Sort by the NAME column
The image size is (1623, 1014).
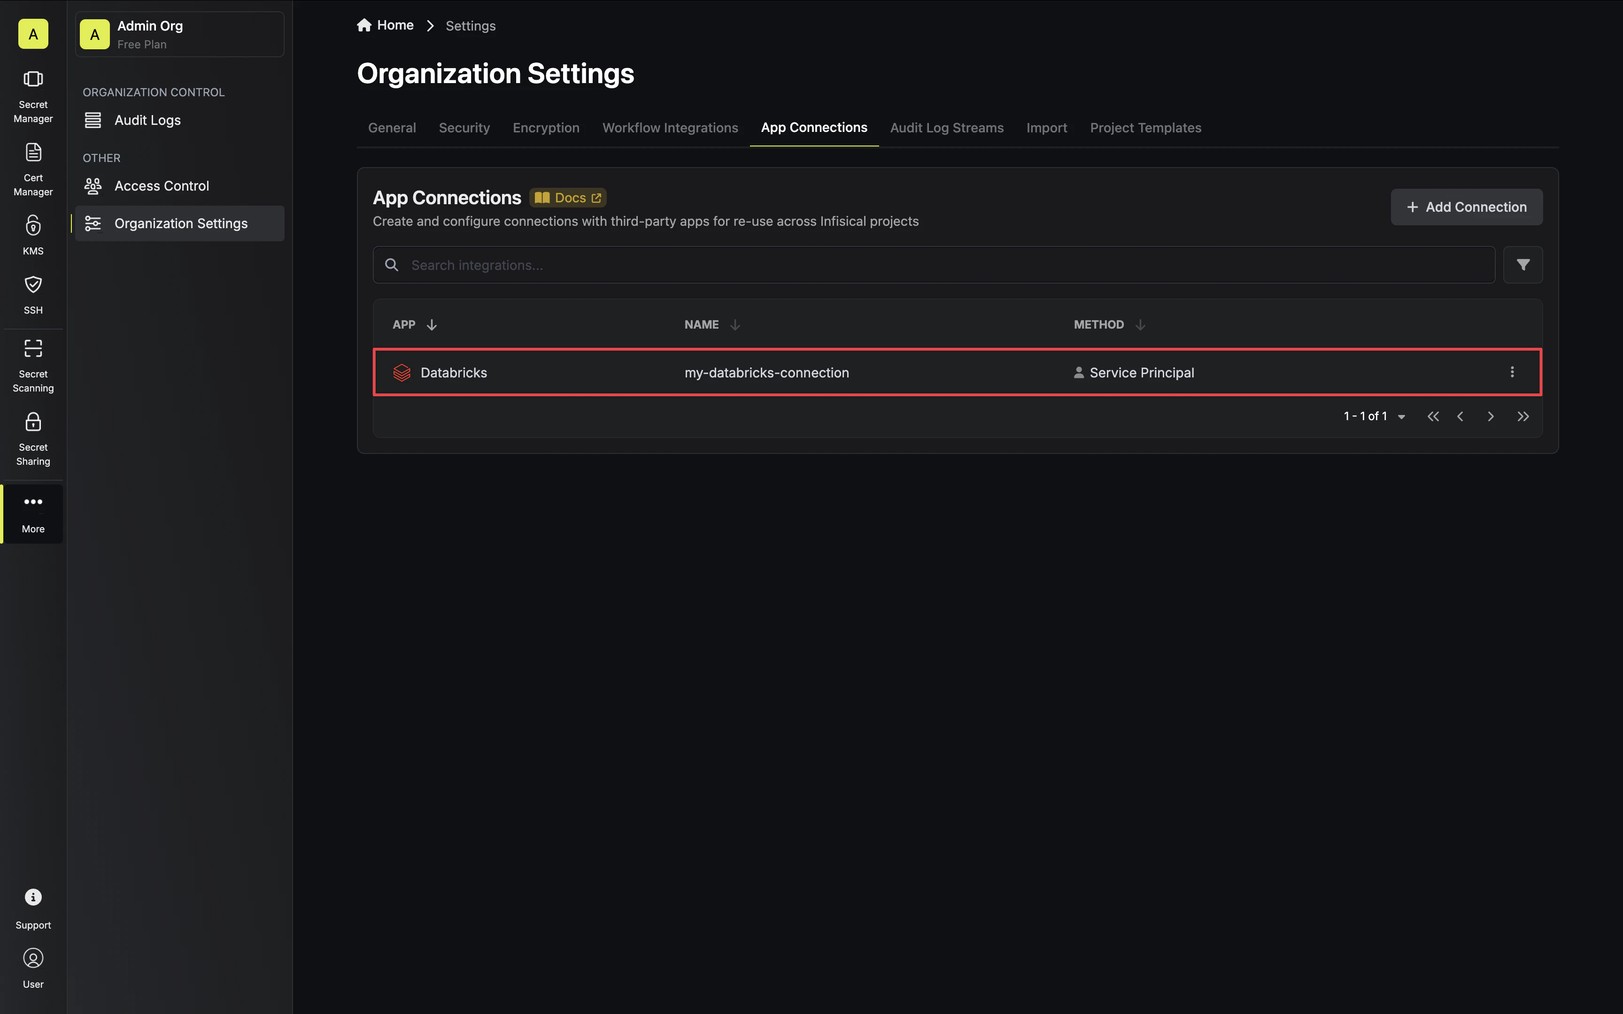point(712,324)
